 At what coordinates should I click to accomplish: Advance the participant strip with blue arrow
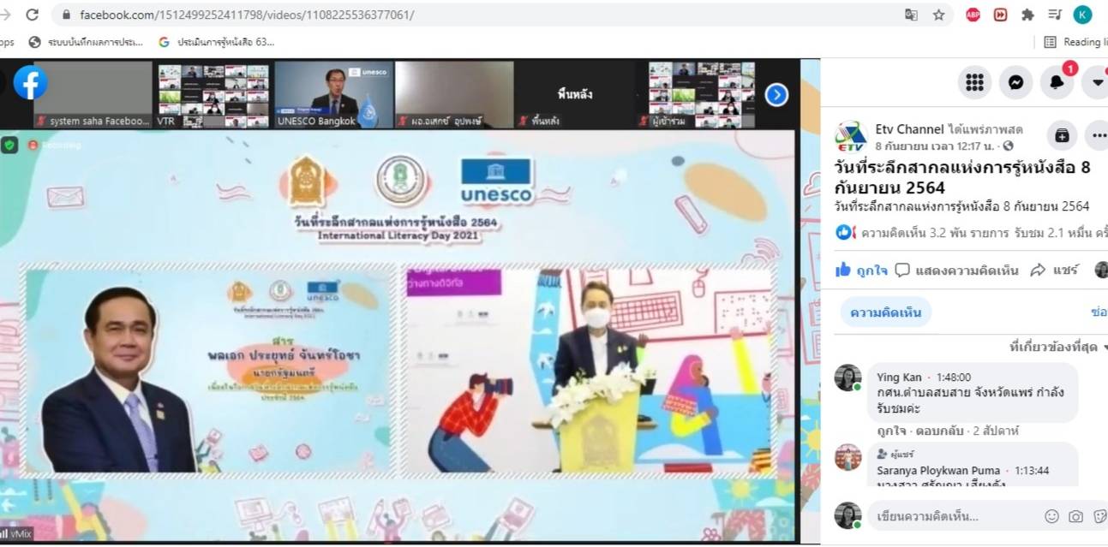(x=776, y=94)
